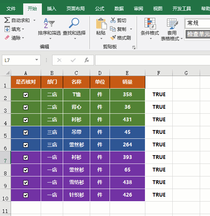Expand the Copy (复制) dropdown arrow
The image size is (210, 216).
[131, 29]
